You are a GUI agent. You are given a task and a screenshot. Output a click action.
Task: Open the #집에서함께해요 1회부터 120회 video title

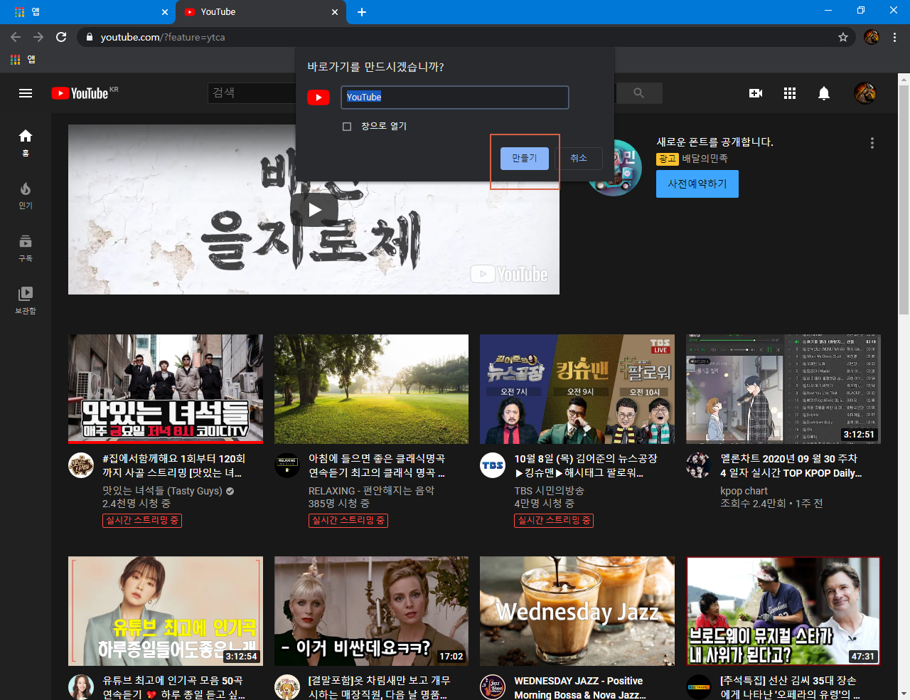click(x=174, y=466)
